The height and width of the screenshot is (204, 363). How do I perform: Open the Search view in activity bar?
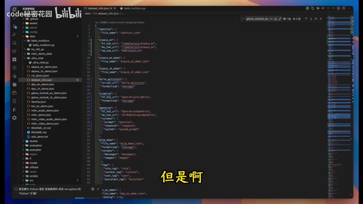[x=14, y=18]
